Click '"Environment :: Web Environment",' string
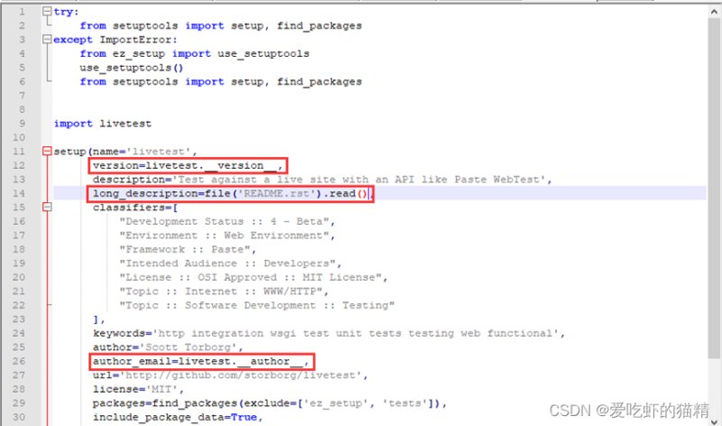Screen dimensions: 722x426 point(227,236)
